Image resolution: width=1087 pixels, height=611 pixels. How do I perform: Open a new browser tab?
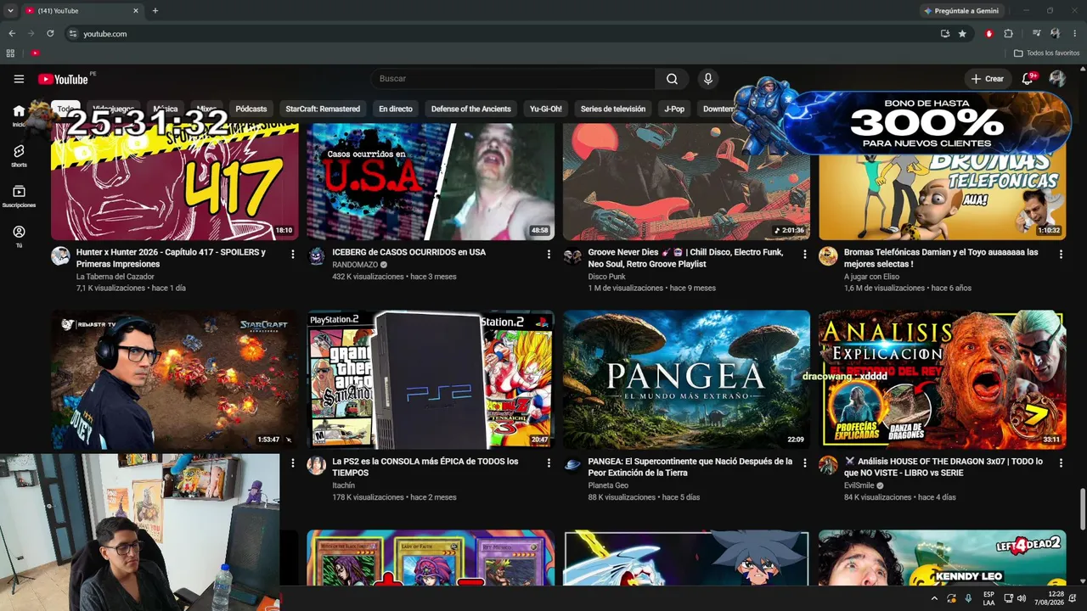pos(155,11)
